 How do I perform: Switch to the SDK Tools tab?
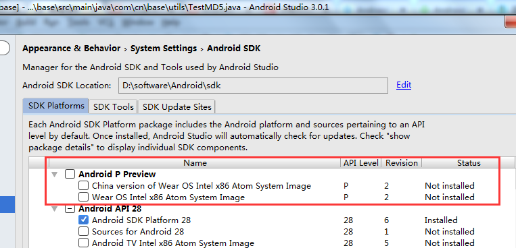tap(113, 107)
